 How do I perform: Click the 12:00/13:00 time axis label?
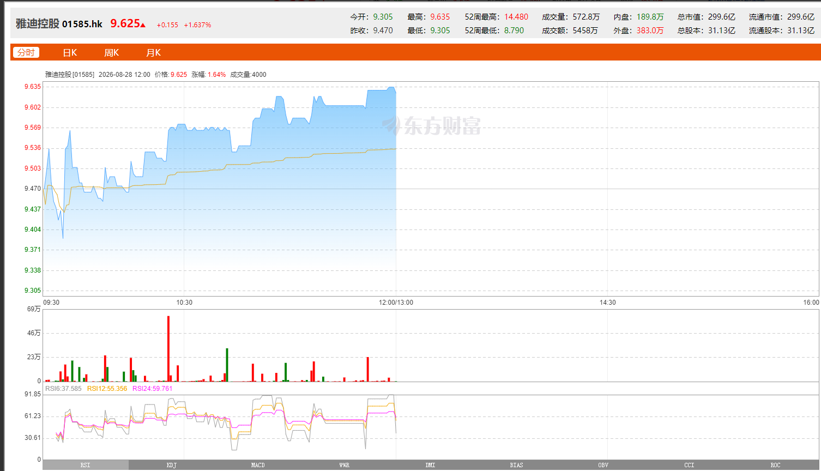pos(396,303)
